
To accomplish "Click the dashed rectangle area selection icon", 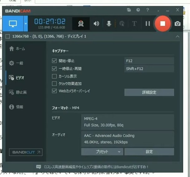I will point(8,36).
